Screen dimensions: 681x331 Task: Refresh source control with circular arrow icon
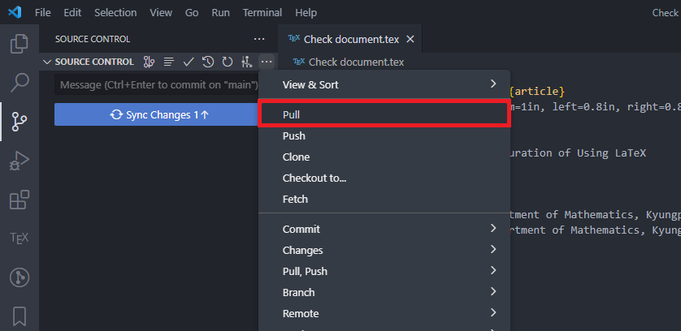(228, 62)
